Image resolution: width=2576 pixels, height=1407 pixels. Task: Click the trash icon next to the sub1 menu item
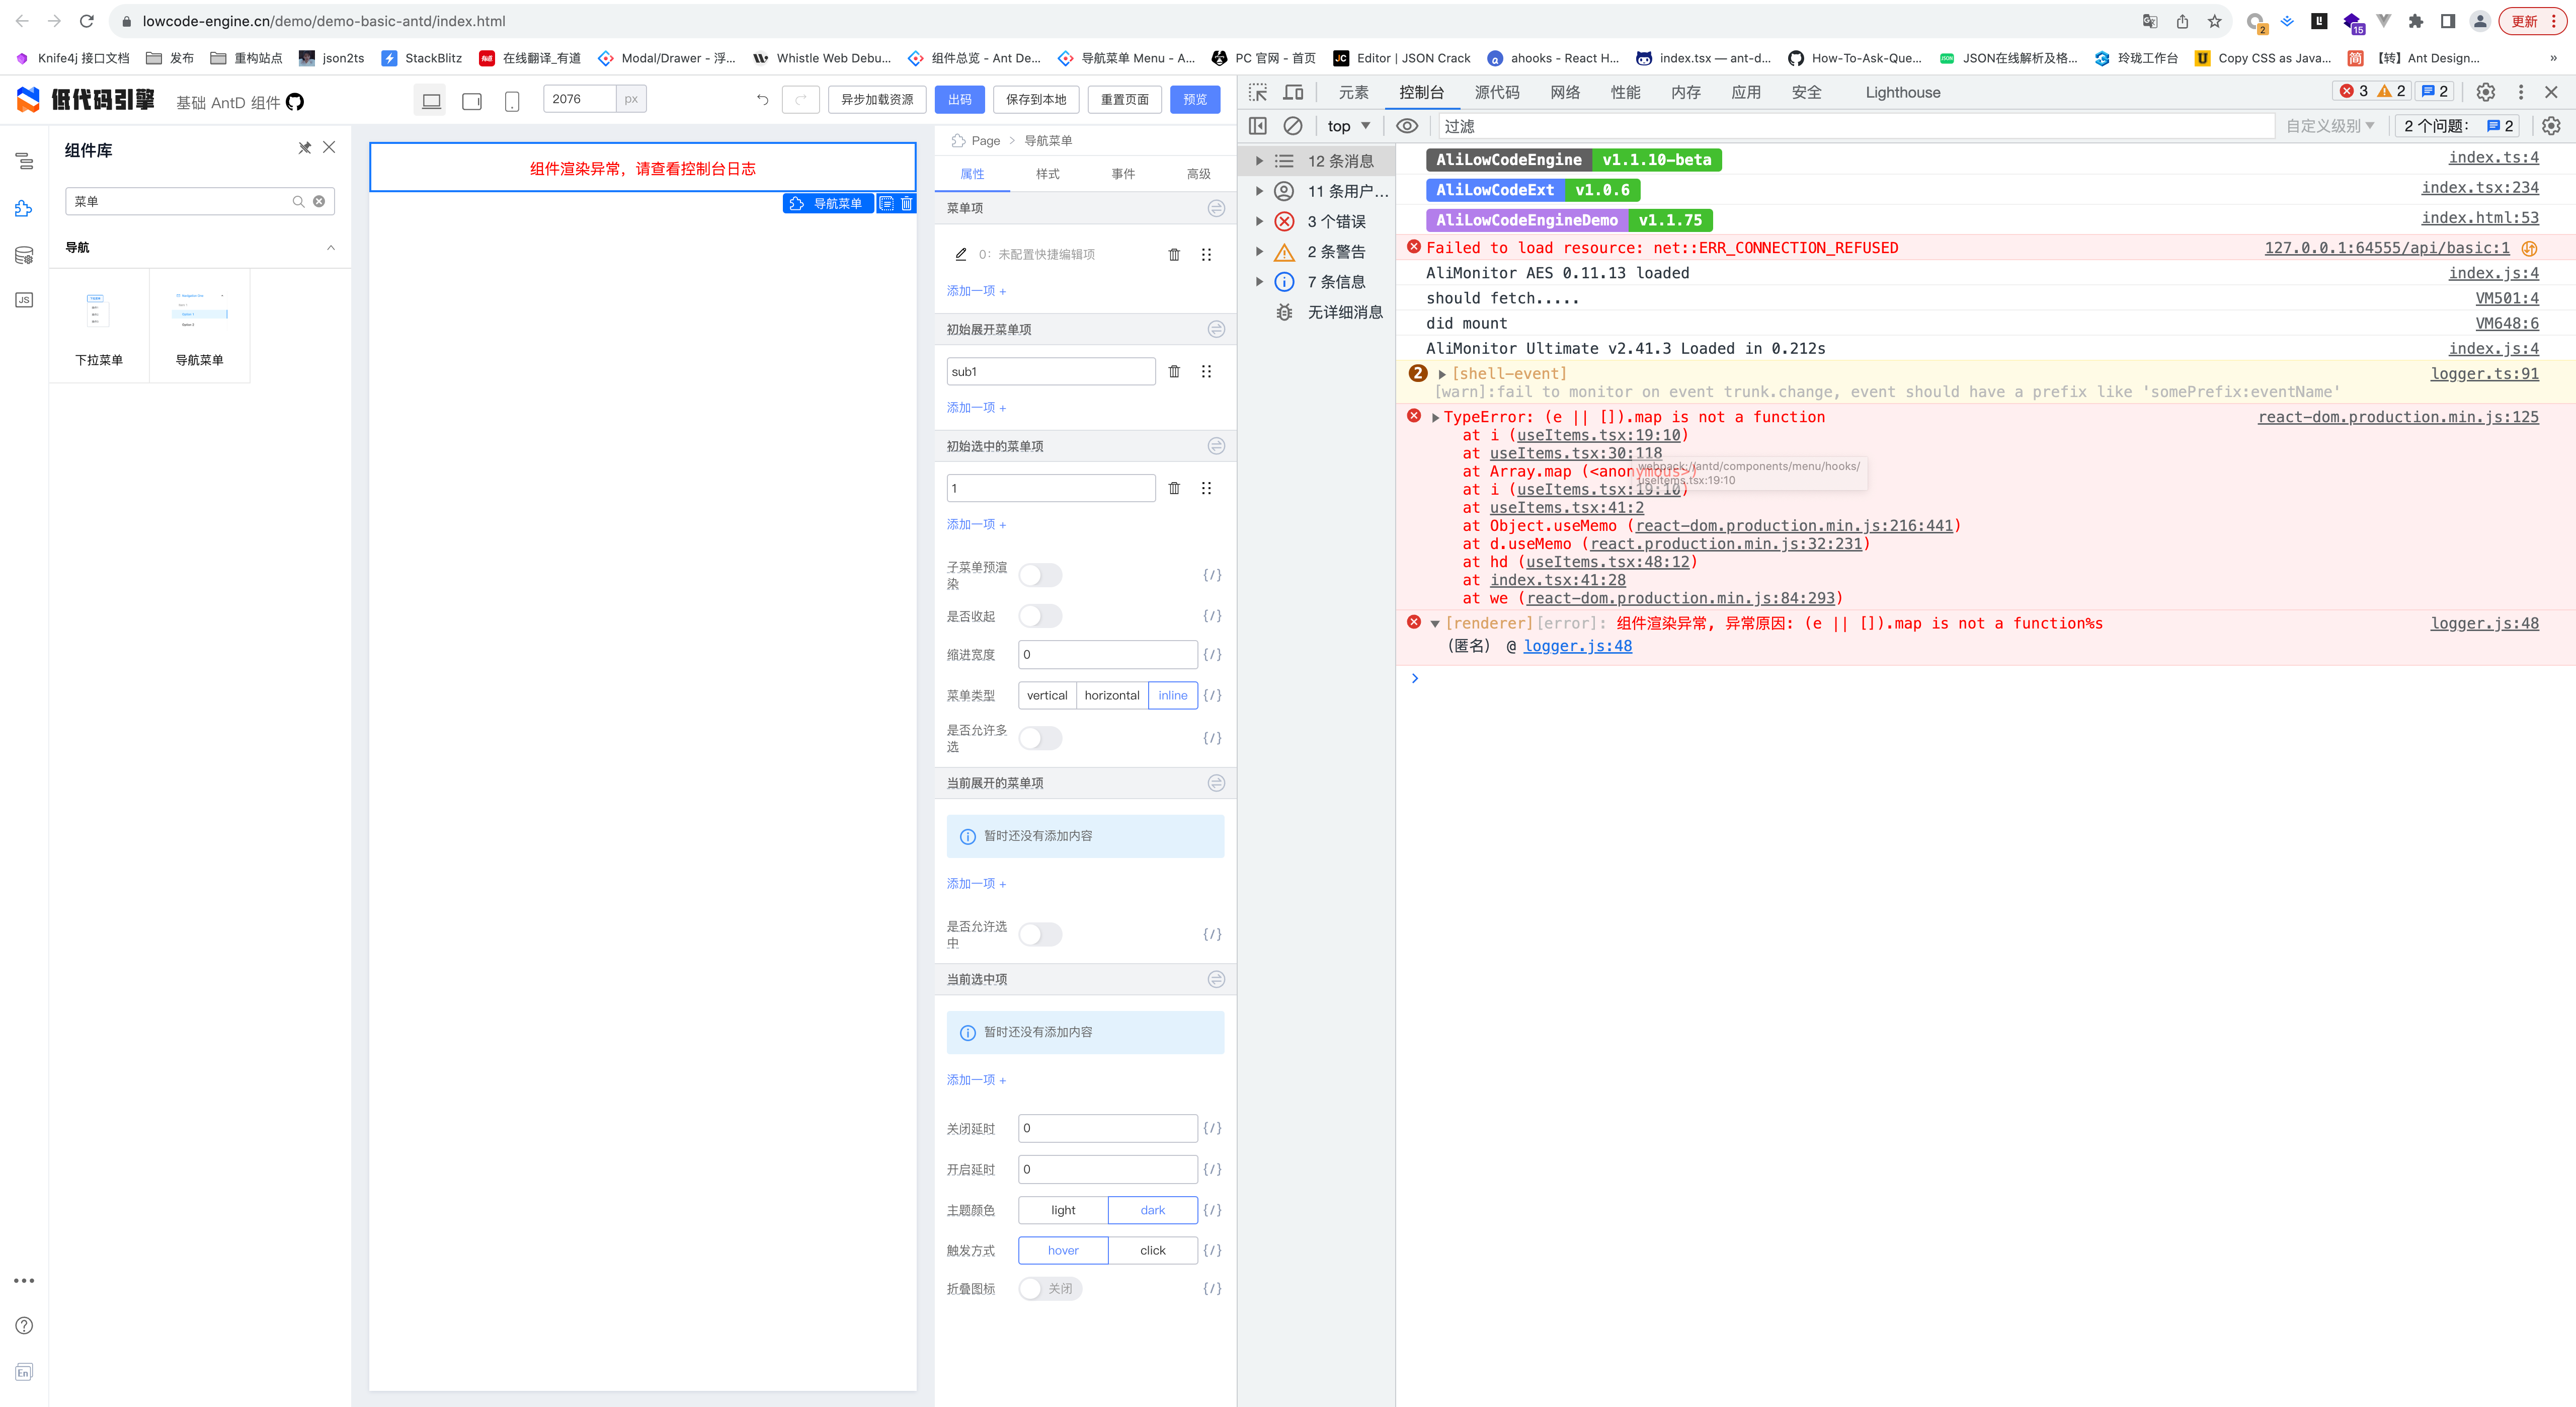pyautogui.click(x=1174, y=371)
